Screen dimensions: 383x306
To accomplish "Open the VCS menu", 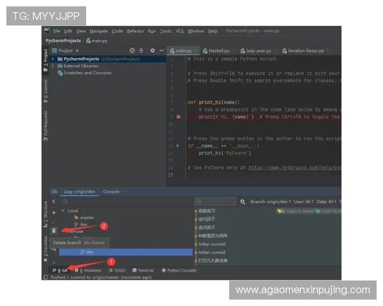I will (179, 31).
